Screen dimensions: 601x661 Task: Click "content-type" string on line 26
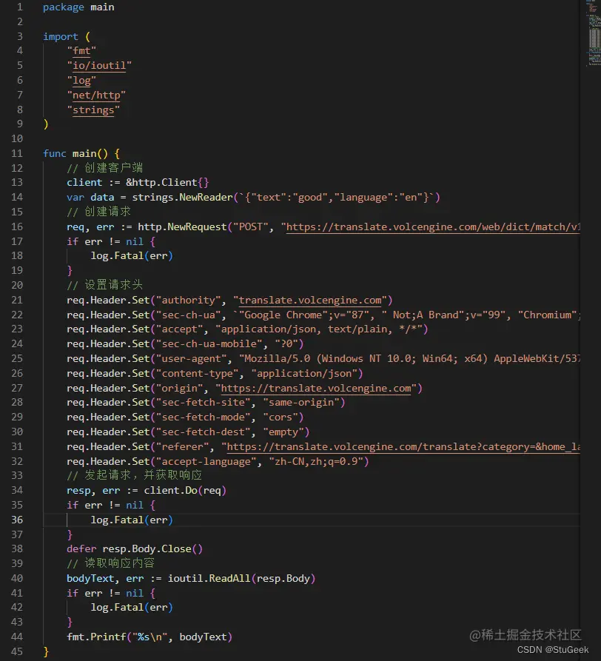pyautogui.click(x=197, y=374)
